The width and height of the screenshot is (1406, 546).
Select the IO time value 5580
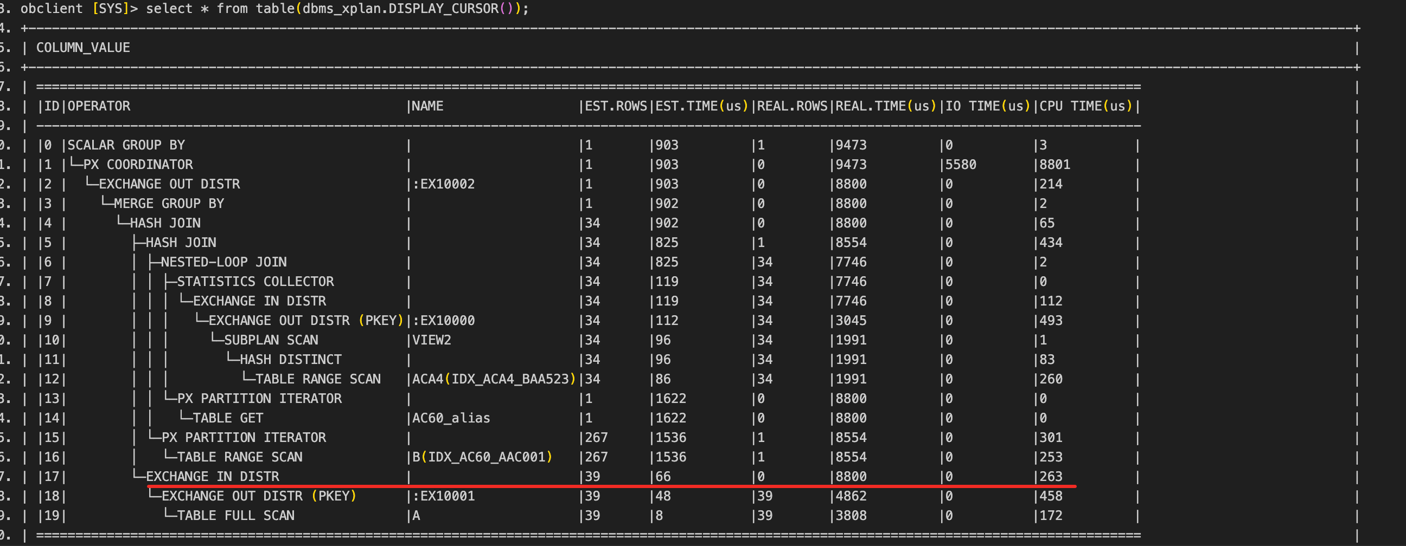[x=961, y=165]
